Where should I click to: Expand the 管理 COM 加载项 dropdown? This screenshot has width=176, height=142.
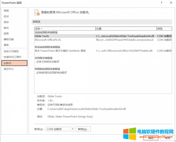(60, 129)
